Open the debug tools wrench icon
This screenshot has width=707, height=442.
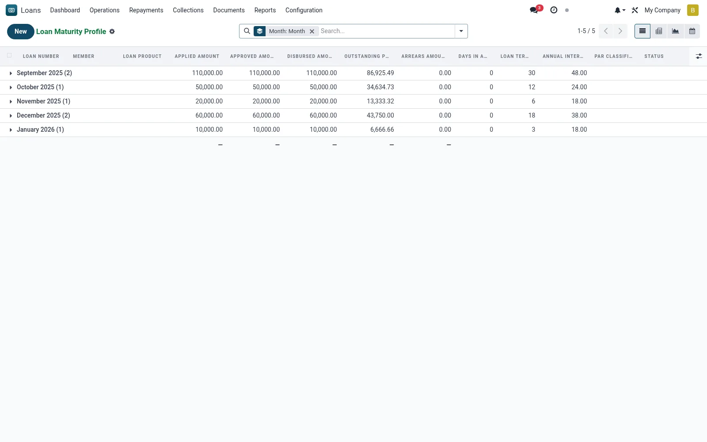(x=635, y=10)
